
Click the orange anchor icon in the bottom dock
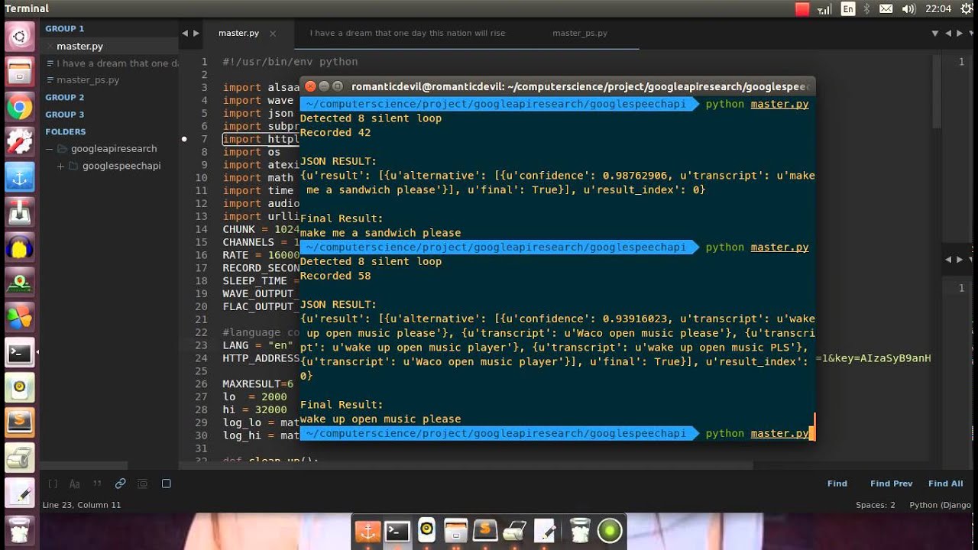click(x=368, y=531)
